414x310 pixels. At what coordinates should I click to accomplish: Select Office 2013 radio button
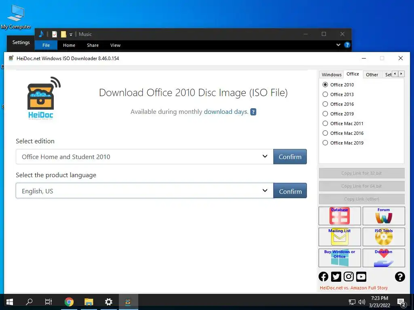point(325,94)
